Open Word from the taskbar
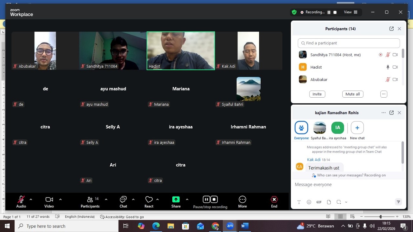Viewport: 413px width, 232px height. coord(245,226)
